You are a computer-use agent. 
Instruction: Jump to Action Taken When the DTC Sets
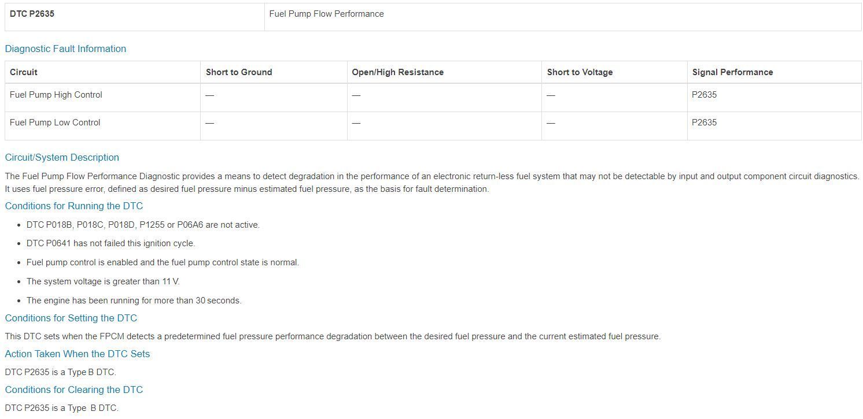click(x=77, y=354)
